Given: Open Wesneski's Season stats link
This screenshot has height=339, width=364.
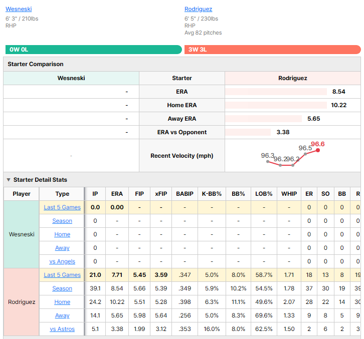Looking at the screenshot, I should click(62, 221).
